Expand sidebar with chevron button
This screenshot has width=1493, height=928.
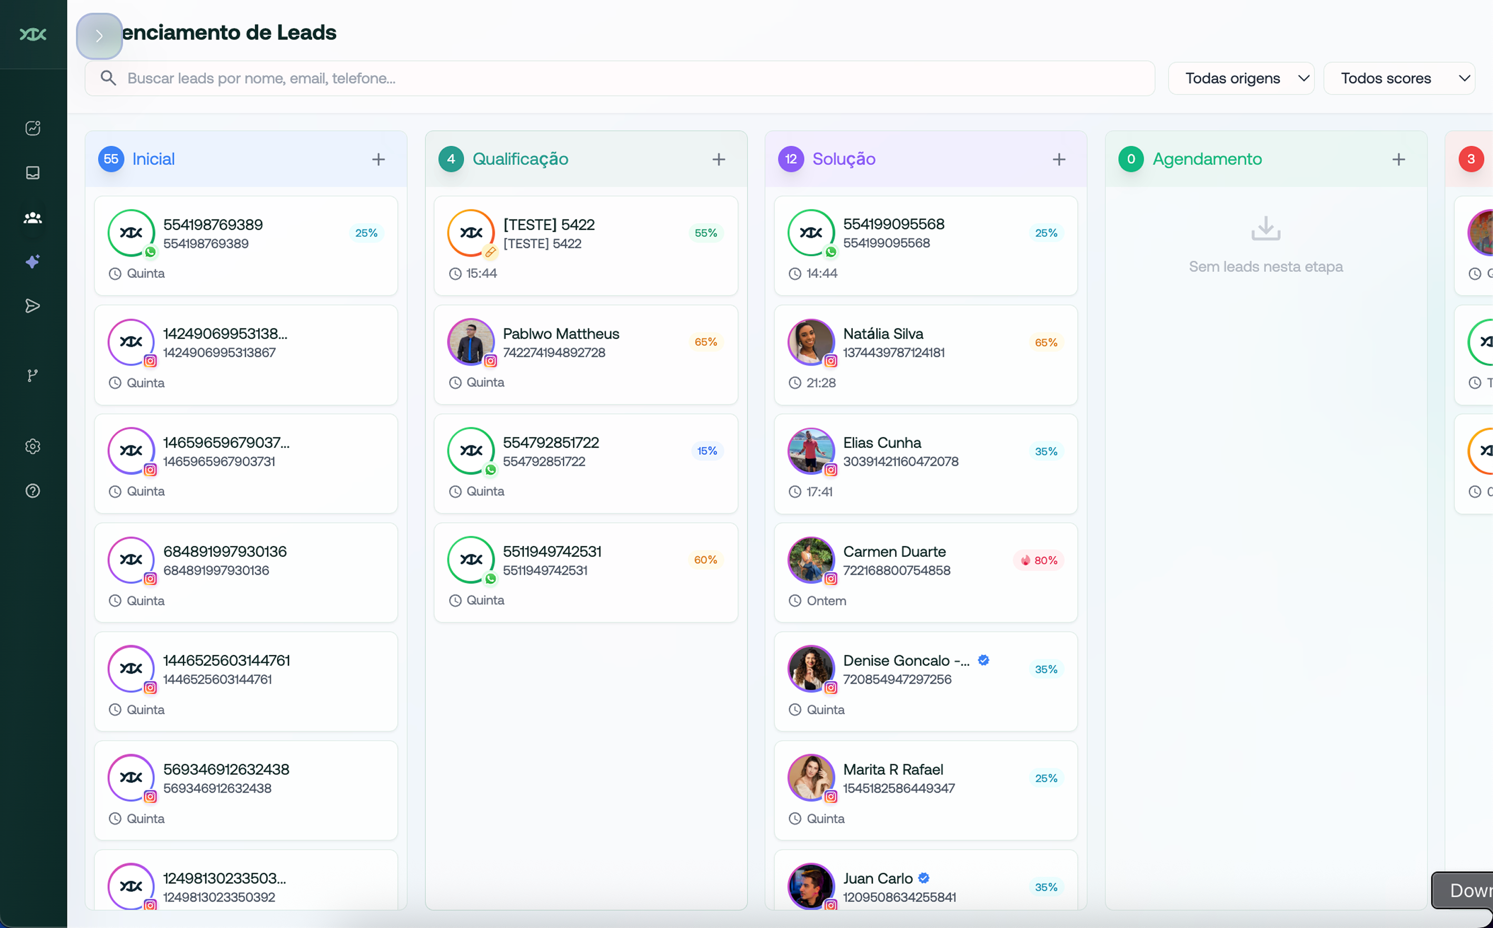pyautogui.click(x=99, y=36)
